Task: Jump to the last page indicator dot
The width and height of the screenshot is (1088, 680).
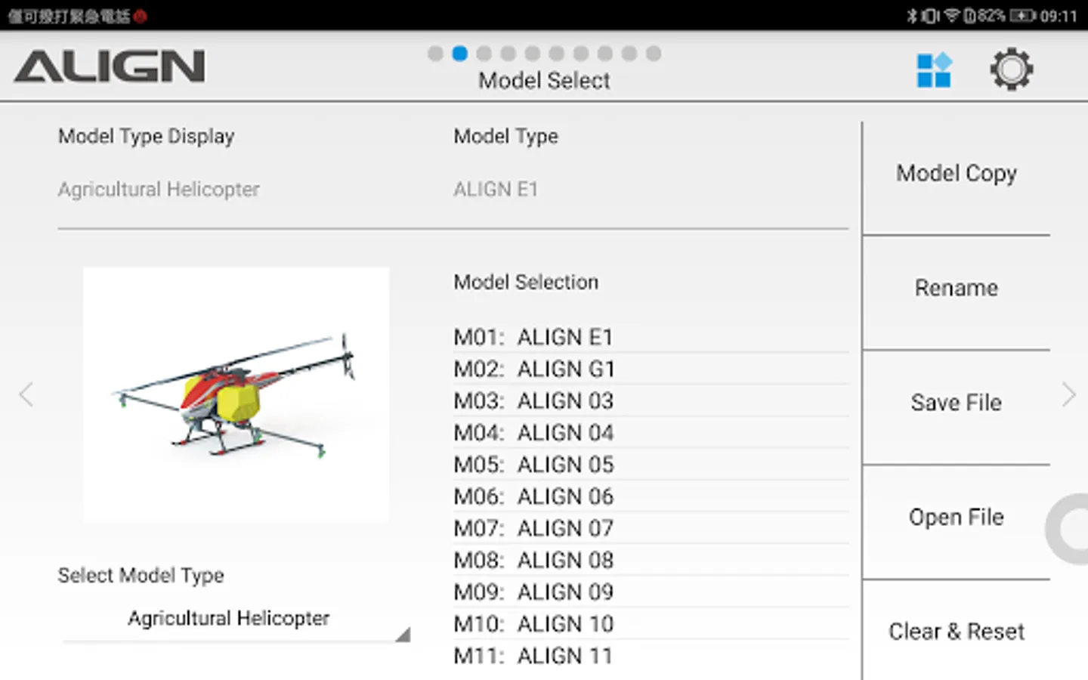Action: coord(654,54)
